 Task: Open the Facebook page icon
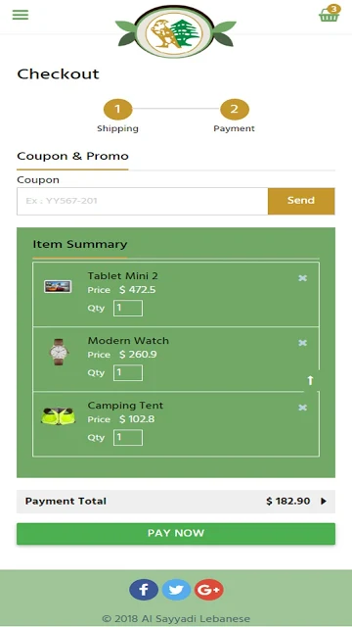[144, 590]
